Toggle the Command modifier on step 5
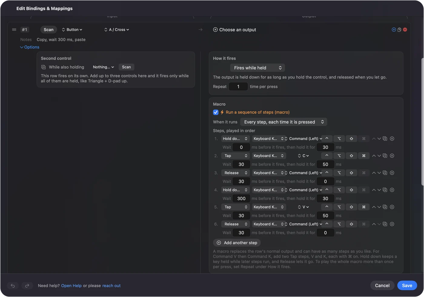This screenshot has width=424, height=297. point(364,207)
